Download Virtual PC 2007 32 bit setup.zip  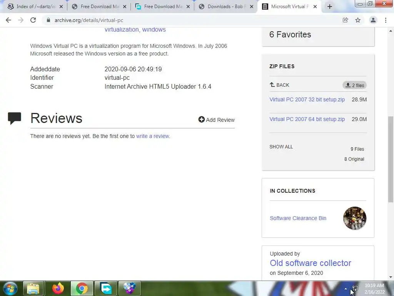[x=307, y=99]
